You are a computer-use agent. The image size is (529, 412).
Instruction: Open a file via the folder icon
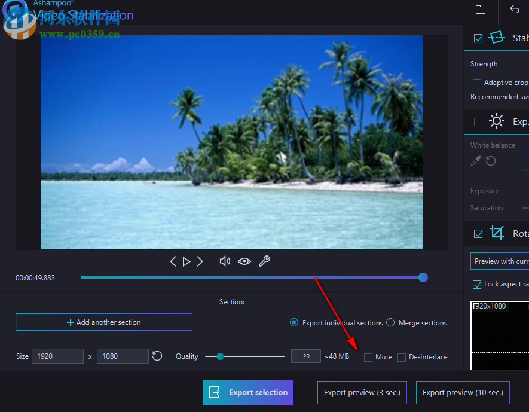coord(481,10)
